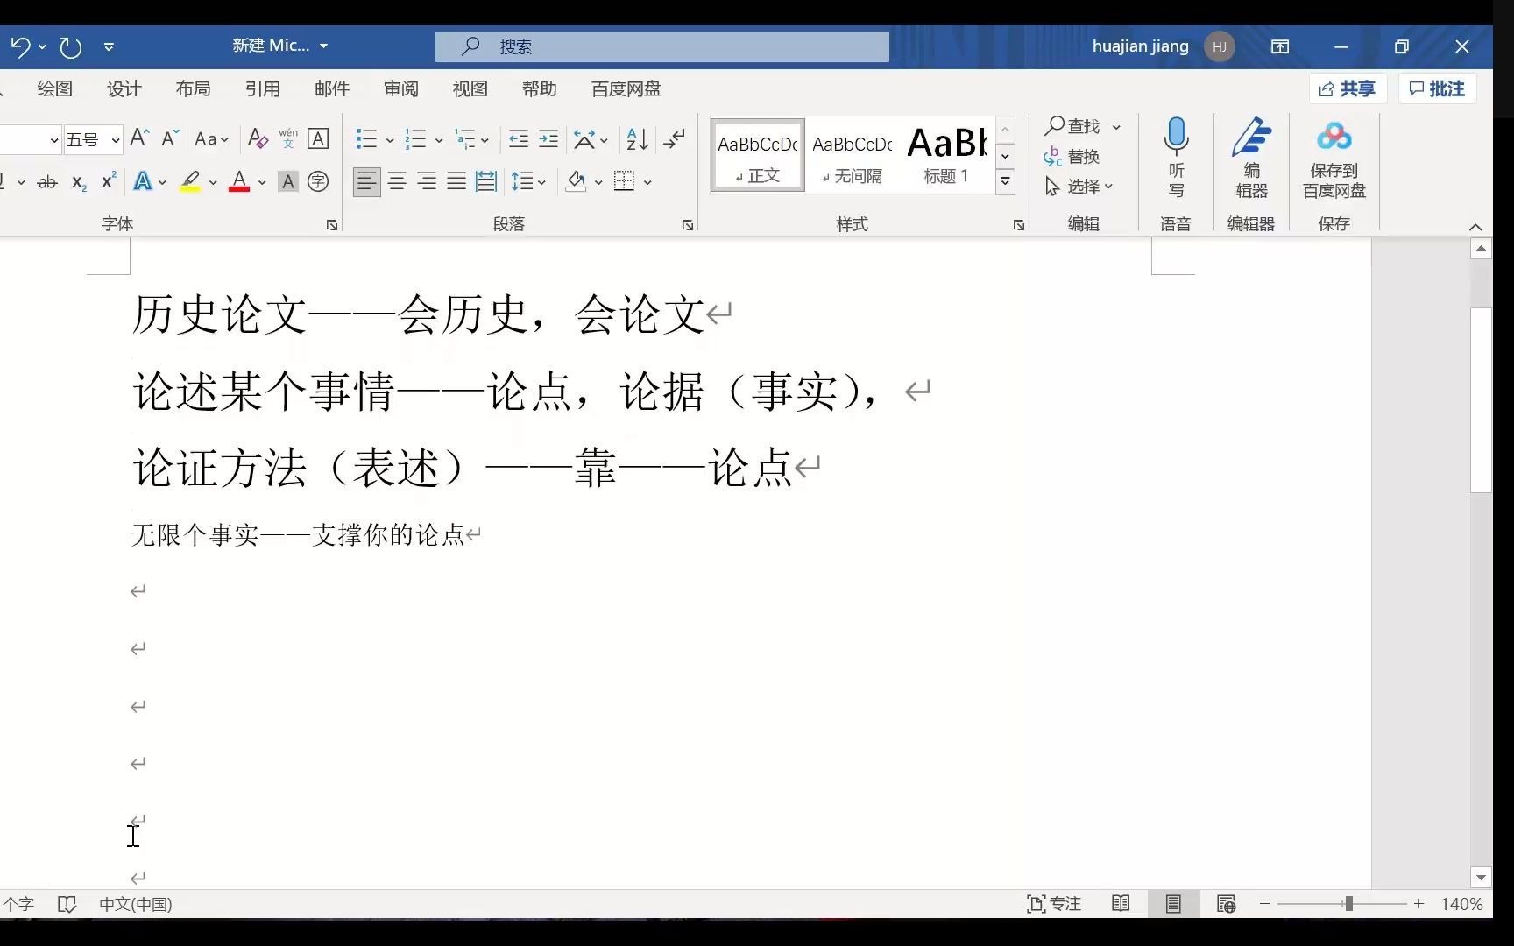
Task: Open the font size 五号 dropdown
Action: 115,139
